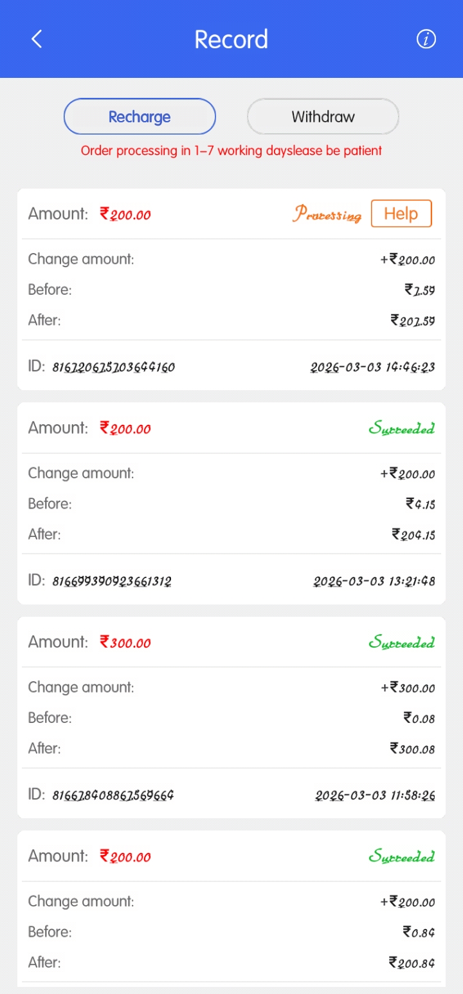Click the timestamp of the Processing order
This screenshot has height=994, width=463.
coord(373,368)
